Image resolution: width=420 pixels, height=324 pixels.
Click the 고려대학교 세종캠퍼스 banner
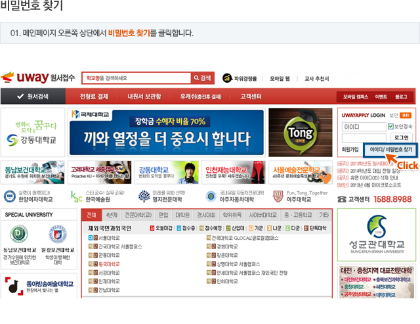(x=100, y=172)
